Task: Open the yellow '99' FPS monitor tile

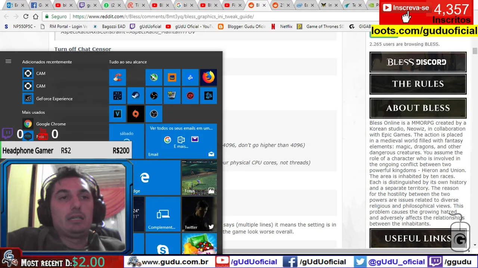Action: tap(172, 96)
